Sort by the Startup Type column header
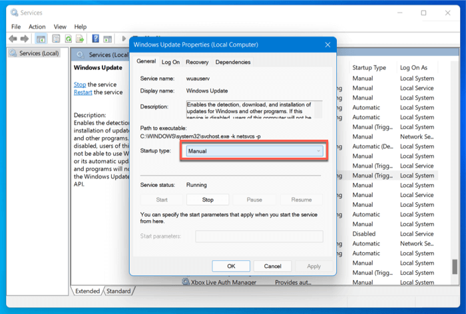The height and width of the screenshot is (314, 466). [x=369, y=68]
